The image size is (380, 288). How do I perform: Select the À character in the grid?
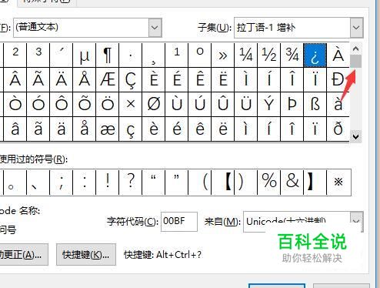click(x=338, y=55)
